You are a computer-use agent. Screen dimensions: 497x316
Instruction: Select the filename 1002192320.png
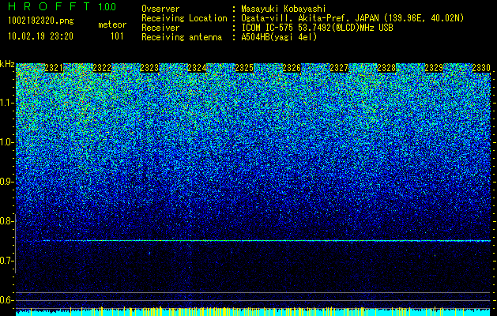[x=41, y=21]
